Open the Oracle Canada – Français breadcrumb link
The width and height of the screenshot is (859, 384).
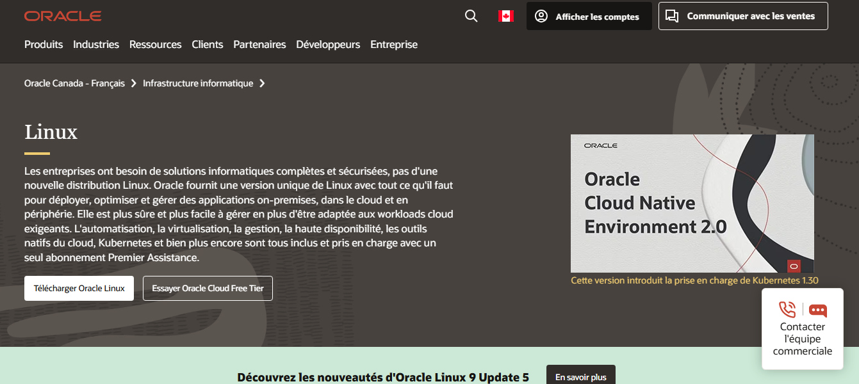tap(74, 83)
